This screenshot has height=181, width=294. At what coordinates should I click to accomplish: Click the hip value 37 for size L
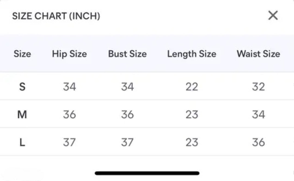(x=69, y=141)
